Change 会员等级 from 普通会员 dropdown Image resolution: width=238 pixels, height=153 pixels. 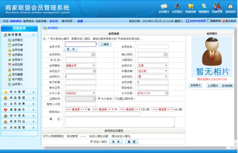pyautogui.click(x=80, y=65)
